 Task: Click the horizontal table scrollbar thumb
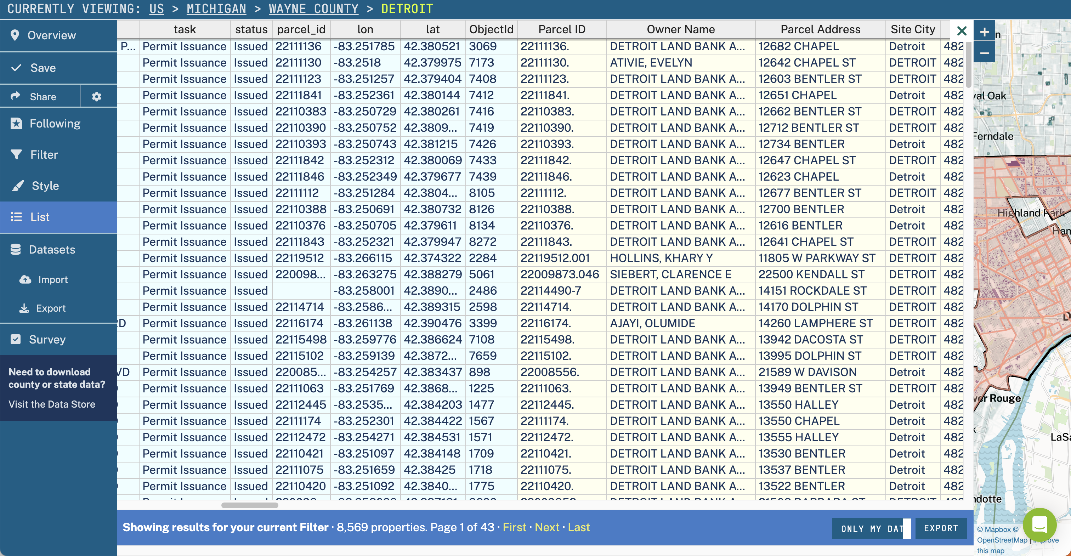(249, 505)
